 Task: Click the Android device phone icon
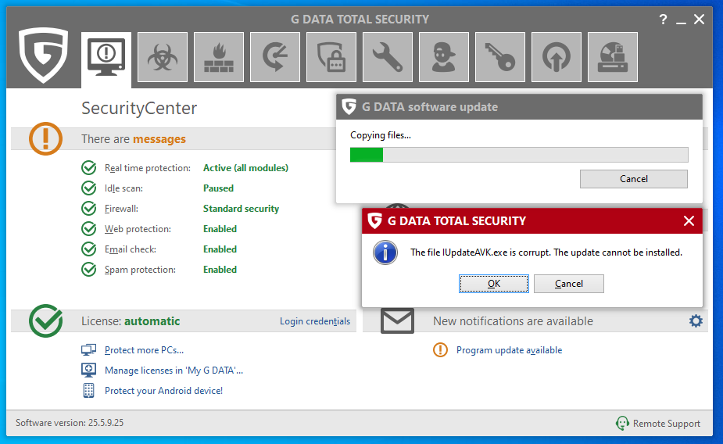click(x=88, y=391)
